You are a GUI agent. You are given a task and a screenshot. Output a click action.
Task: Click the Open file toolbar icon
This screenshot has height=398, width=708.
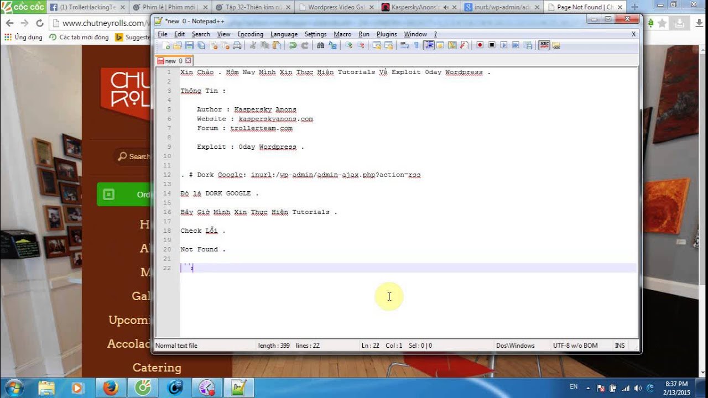click(x=177, y=45)
